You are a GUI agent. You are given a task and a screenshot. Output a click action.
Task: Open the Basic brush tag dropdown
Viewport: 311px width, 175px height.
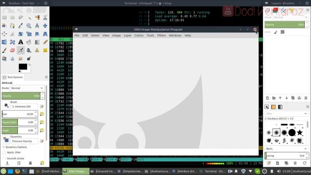point(286,149)
